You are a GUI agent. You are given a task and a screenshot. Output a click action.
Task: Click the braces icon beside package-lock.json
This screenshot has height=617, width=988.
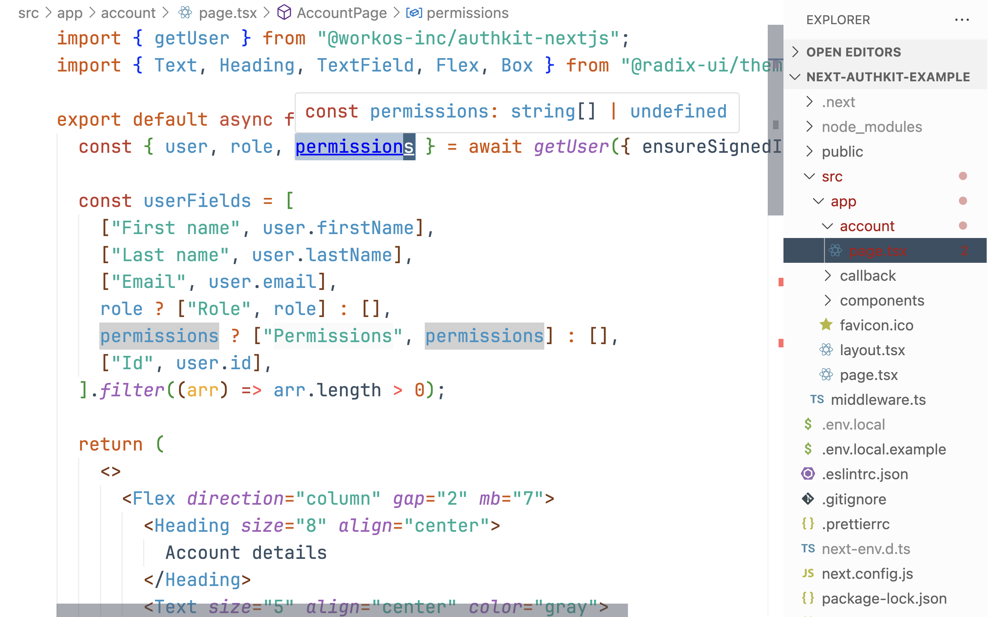(809, 598)
